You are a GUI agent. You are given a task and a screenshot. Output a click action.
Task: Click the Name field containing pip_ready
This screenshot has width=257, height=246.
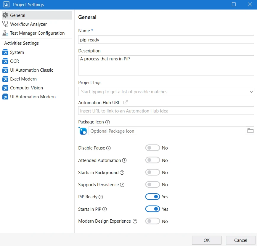166,40
